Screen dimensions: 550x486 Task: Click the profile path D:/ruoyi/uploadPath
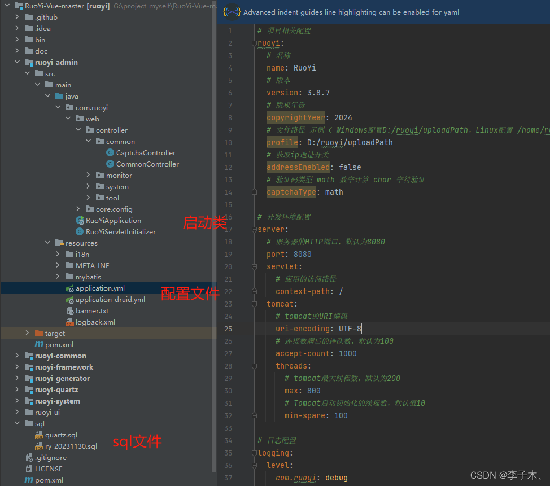(350, 142)
